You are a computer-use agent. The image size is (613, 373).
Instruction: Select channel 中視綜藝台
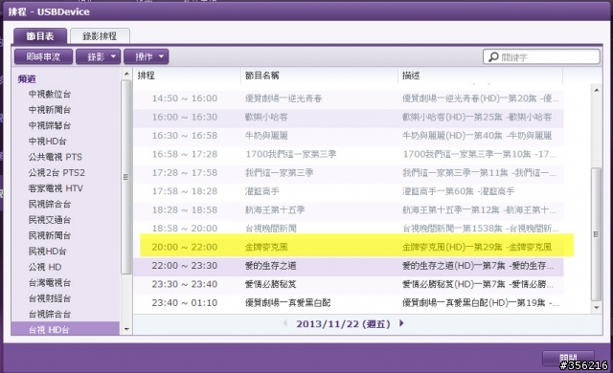(x=50, y=125)
